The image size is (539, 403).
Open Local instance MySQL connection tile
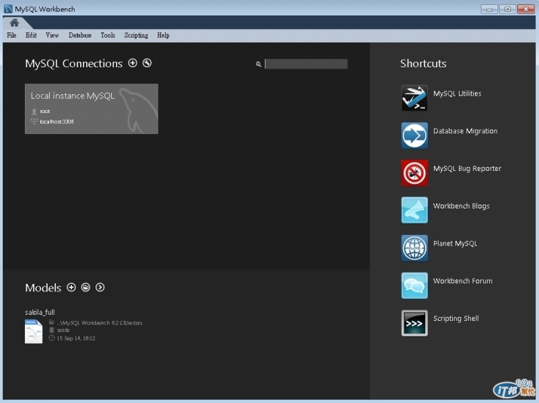point(92,109)
